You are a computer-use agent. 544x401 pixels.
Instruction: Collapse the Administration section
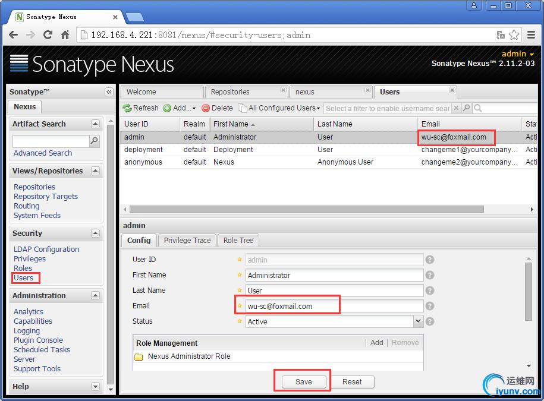[95, 296]
